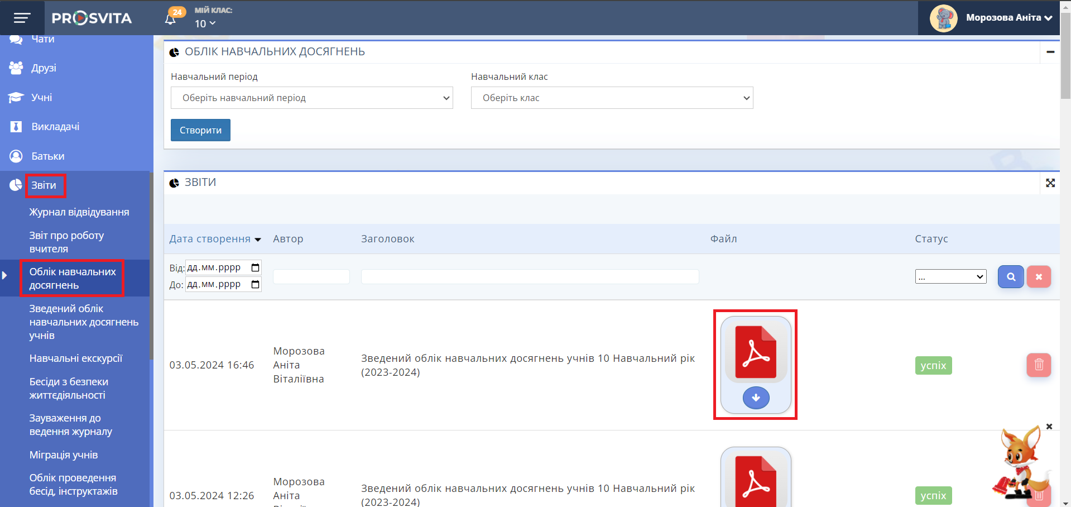Click the blue search filter button
This screenshot has width=1071, height=507.
tap(1010, 277)
